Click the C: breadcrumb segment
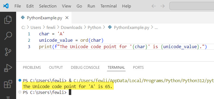 click(x=23, y=28)
